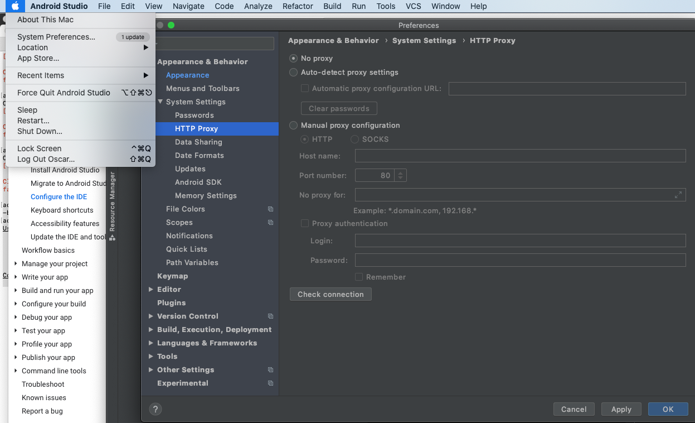This screenshot has width=695, height=423.
Task: Expand the Version Control settings node
Action: [x=151, y=316]
